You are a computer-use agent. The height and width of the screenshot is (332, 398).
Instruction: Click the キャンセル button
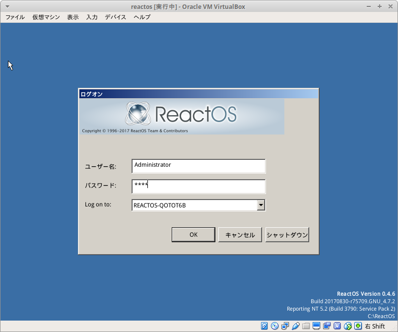240,235
